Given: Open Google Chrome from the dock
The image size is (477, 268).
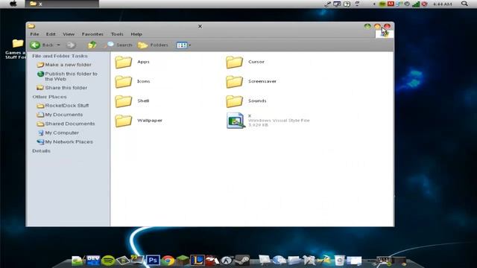Looking at the screenshot, I should [x=168, y=261].
